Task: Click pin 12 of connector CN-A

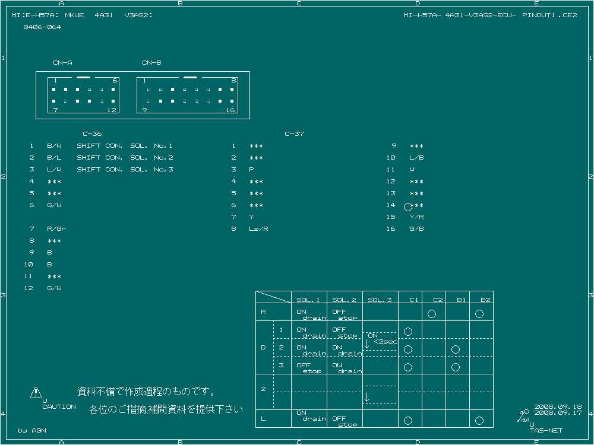Action: [113, 101]
